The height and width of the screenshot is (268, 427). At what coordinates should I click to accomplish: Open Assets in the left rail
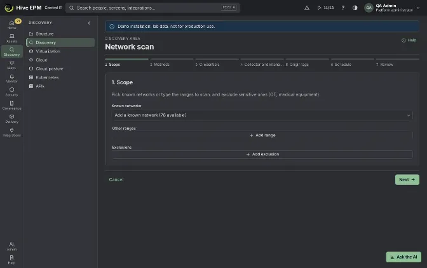click(11, 38)
